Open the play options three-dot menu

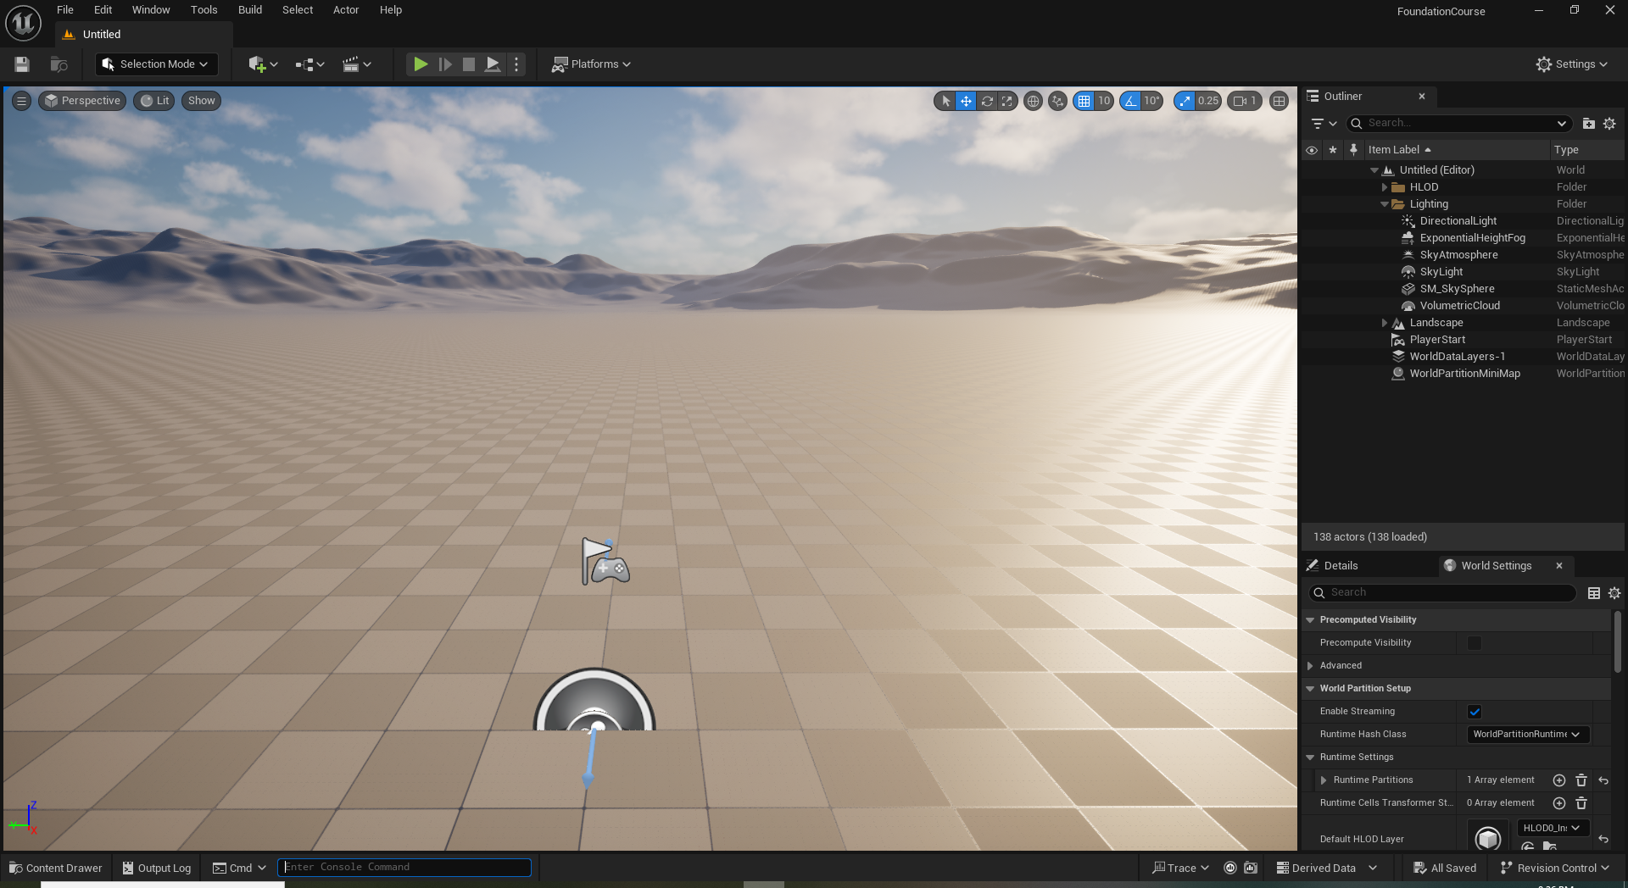[516, 64]
